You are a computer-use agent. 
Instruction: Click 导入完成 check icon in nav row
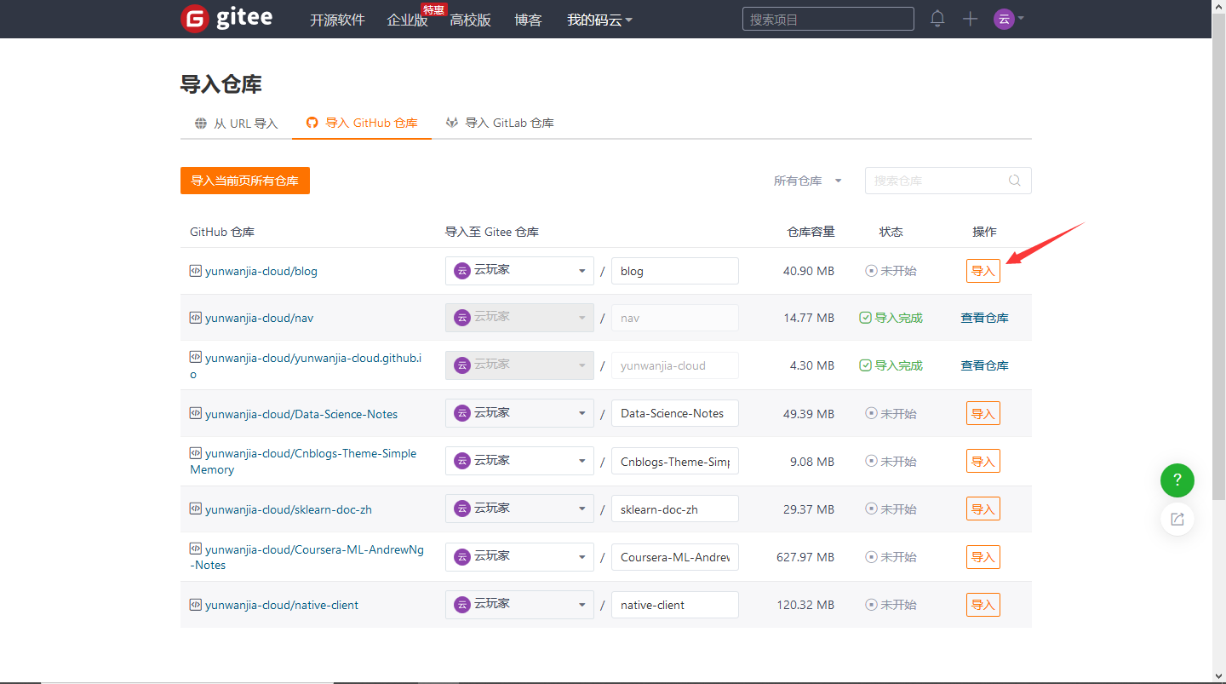pyautogui.click(x=865, y=318)
